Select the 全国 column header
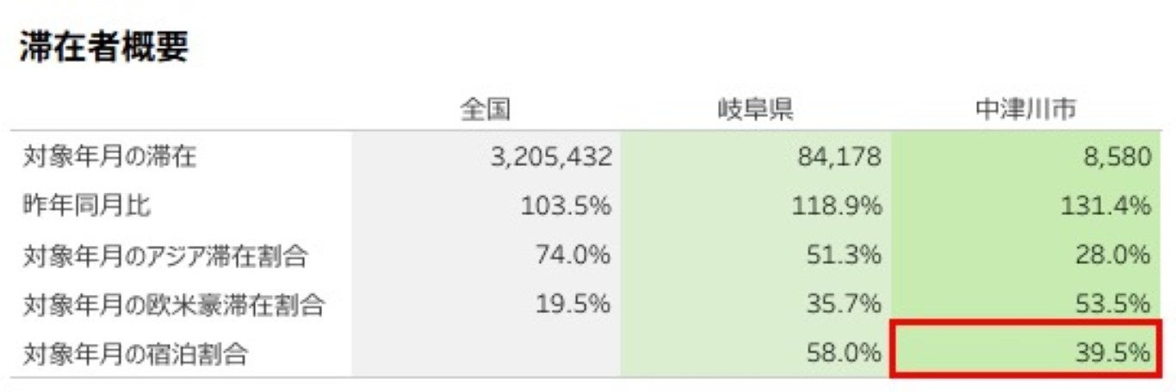This screenshot has height=392, width=1176. click(x=486, y=110)
